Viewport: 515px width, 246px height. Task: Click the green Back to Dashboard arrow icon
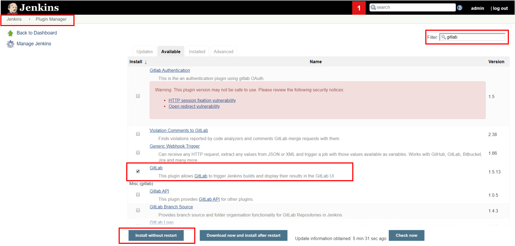[10, 33]
